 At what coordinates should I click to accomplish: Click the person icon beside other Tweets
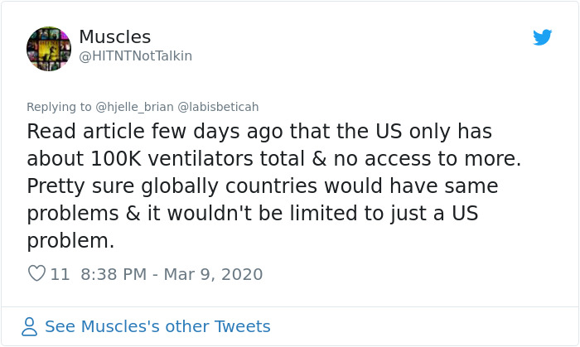pyautogui.click(x=30, y=326)
